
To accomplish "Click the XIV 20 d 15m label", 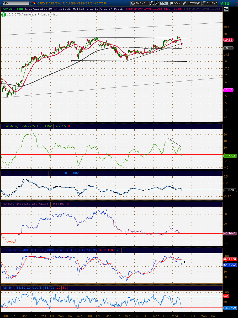I will (x=13, y=9).
